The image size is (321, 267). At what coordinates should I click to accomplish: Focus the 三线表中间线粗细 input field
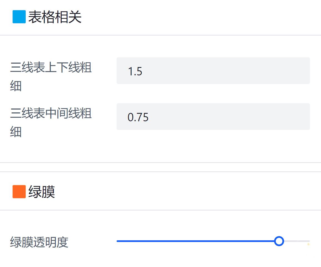(213, 117)
